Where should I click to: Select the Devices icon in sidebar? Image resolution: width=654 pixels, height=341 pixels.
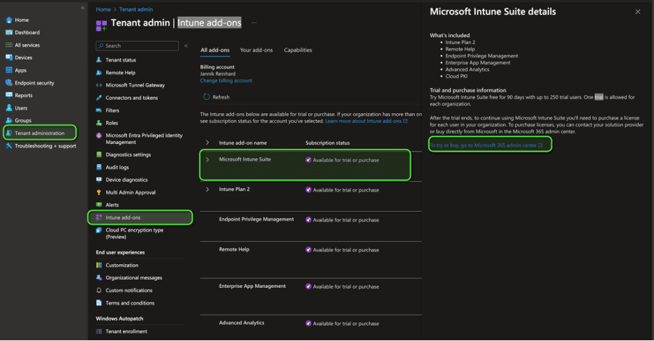pyautogui.click(x=9, y=58)
